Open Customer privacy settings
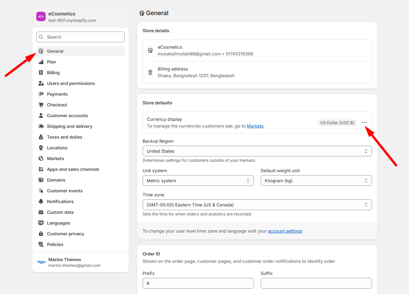The width and height of the screenshot is (409, 294). pos(81,234)
